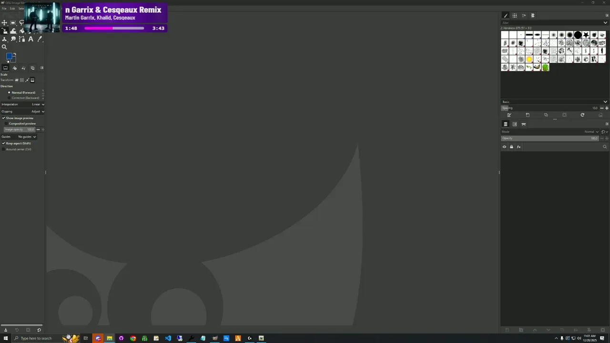
Task: Select the yellow sparks brush thumbnail
Action: point(529,59)
